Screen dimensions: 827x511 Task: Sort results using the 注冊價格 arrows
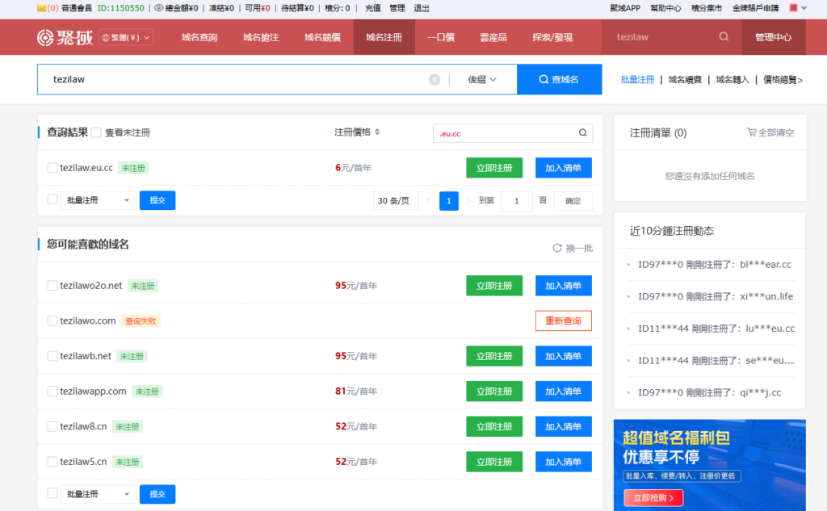tap(377, 132)
